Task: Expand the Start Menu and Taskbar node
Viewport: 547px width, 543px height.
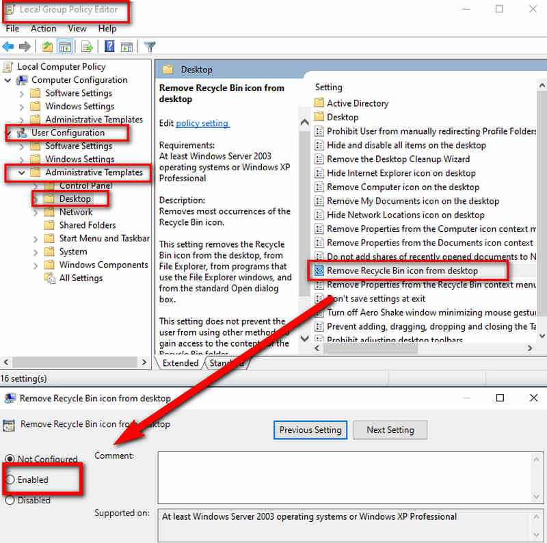Action: pyautogui.click(x=36, y=239)
